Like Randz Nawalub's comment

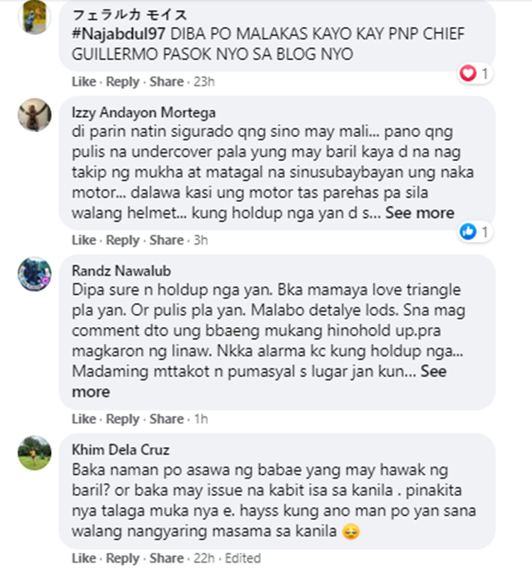pyautogui.click(x=84, y=419)
